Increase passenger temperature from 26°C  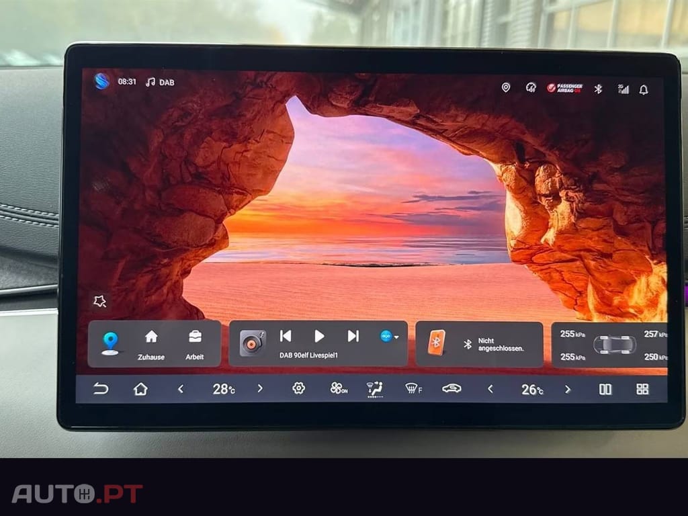[x=567, y=389]
